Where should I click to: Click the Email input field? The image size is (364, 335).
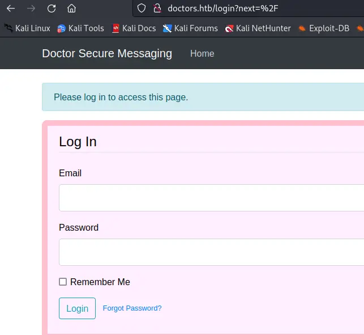coord(212,198)
